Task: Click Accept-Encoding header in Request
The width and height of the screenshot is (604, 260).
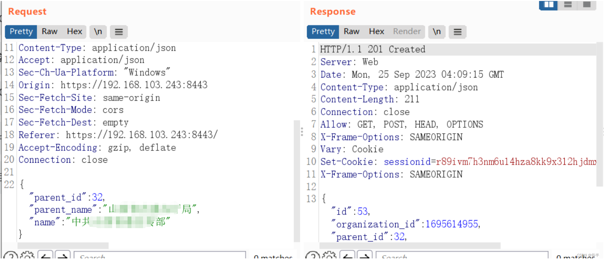Action: [x=97, y=148]
